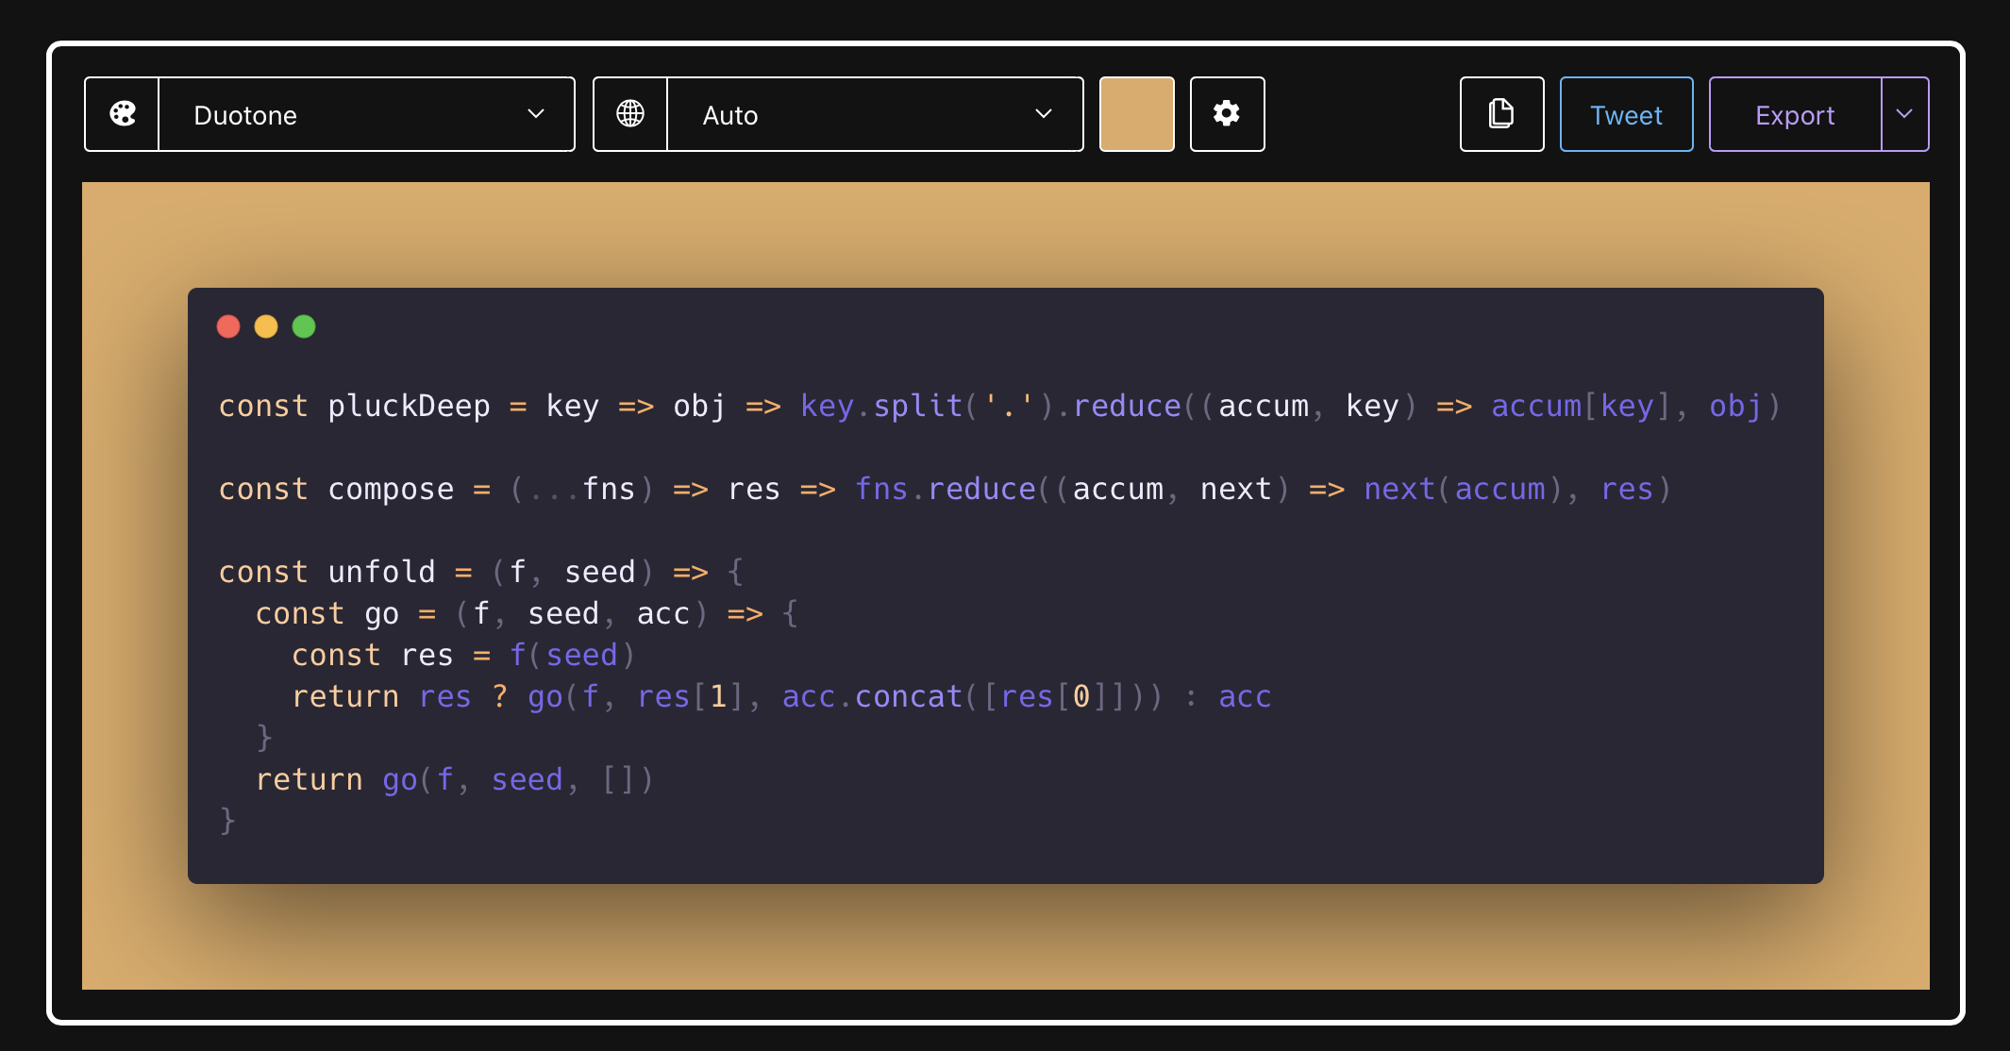Screen dimensions: 2010x1051
Task: Click the language globe icon
Action: 630,114
